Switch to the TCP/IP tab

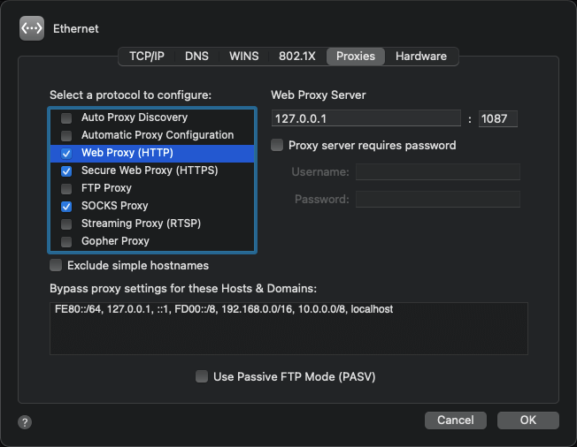pos(147,57)
